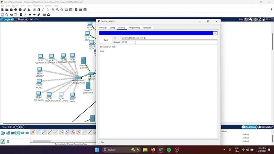The height and width of the screenshot is (154, 274).
Task: Click the Draw Ellipse tool icon
Action: (34, 15)
